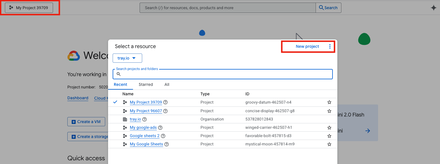440x164 pixels.
Task: Click help icon beside My Google Sheets
Action: pos(167,144)
